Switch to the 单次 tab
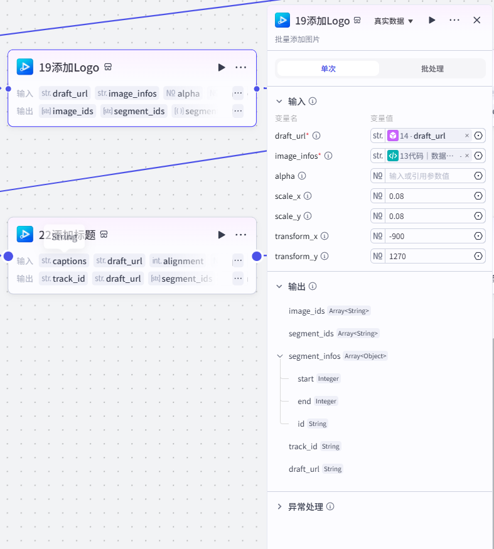 point(328,68)
